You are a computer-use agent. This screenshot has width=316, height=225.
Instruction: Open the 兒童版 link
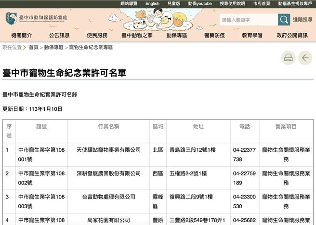pos(174,4)
